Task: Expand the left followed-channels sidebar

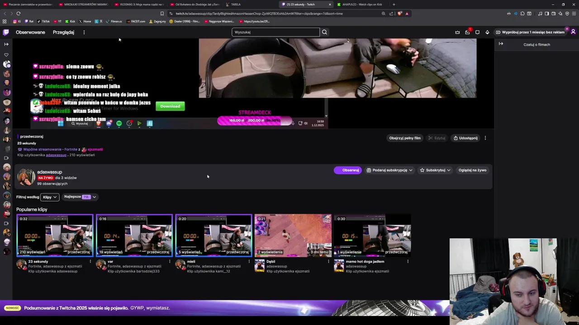Action: [6, 44]
